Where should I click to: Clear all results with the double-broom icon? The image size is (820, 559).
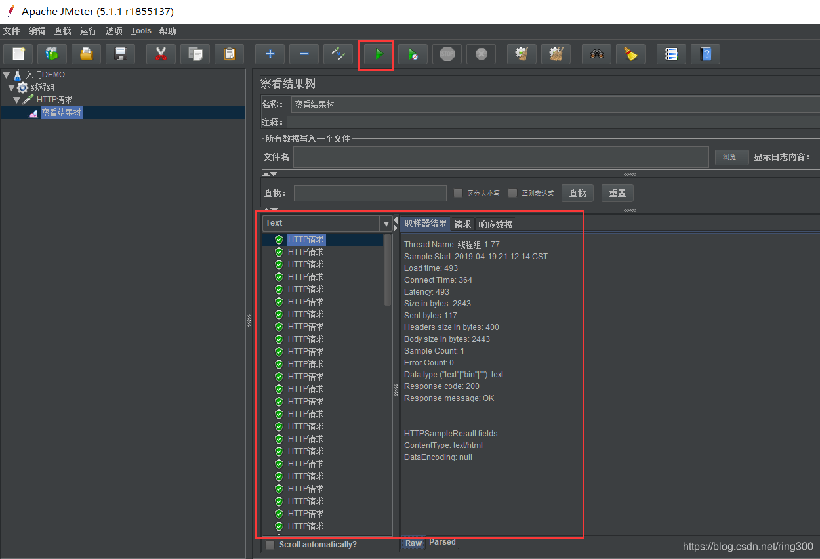click(556, 54)
